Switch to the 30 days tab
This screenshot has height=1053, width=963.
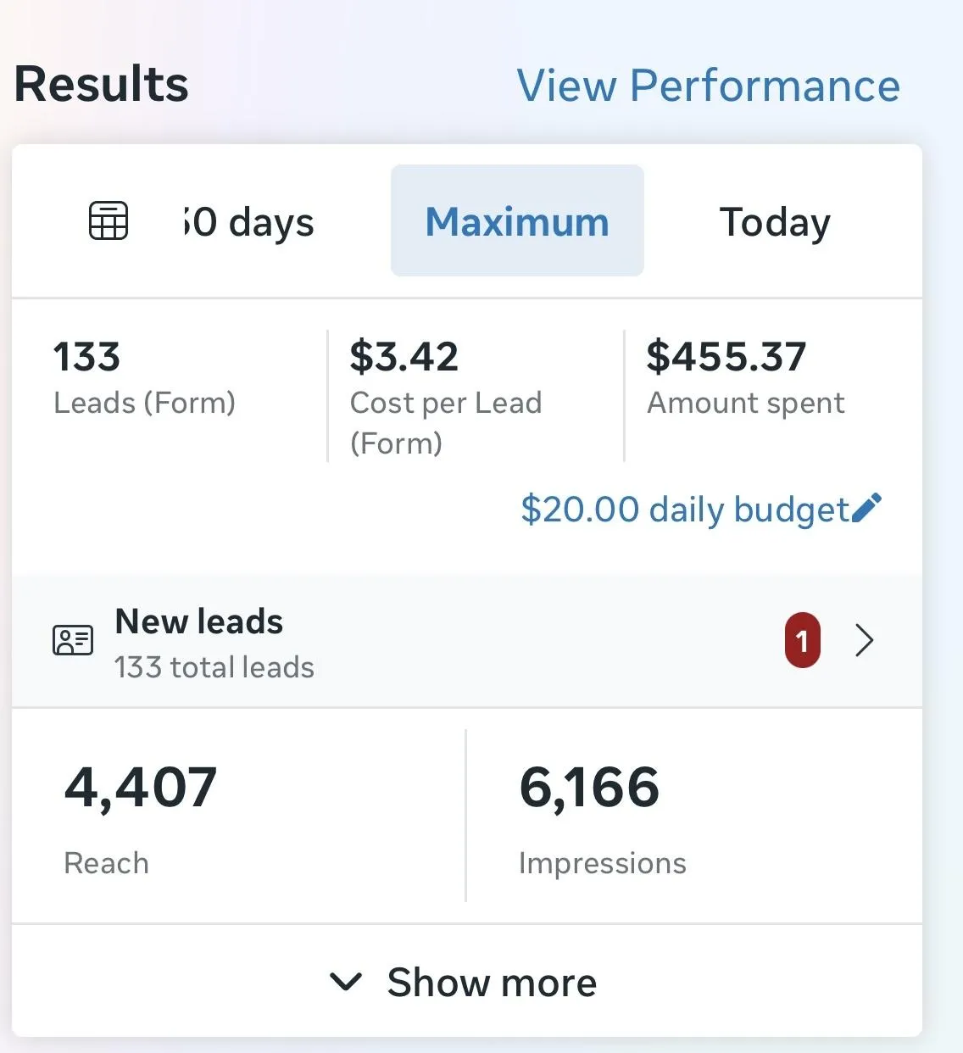pos(248,223)
